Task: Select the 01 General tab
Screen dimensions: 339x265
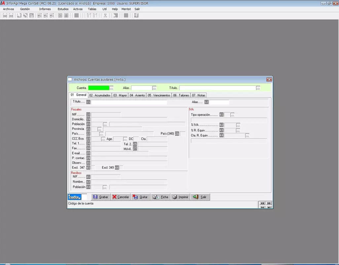Action: coord(79,95)
